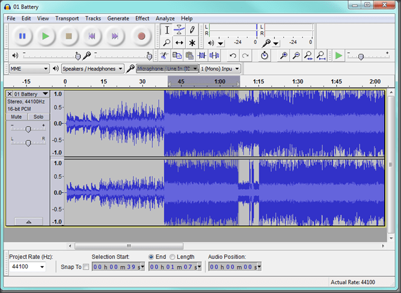Select the Length radio button
Image resolution: width=401 pixels, height=293 pixels.
tap(173, 256)
